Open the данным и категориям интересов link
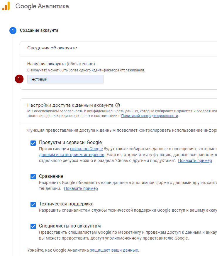 coord(72,155)
